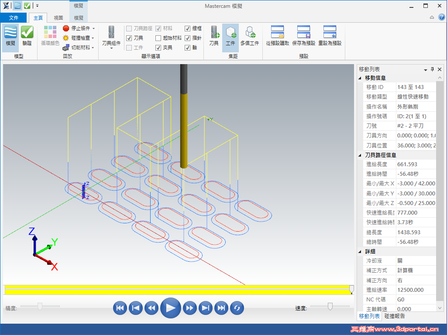447x335 pixels.
Task: Click the move list scrollbar down arrow
Action: point(440,308)
